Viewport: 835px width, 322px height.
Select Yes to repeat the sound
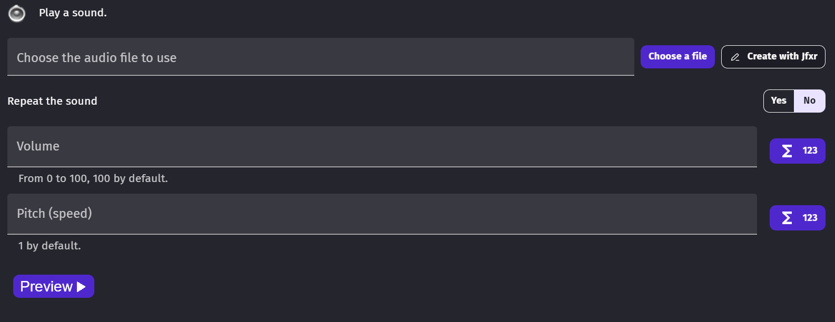(x=779, y=101)
